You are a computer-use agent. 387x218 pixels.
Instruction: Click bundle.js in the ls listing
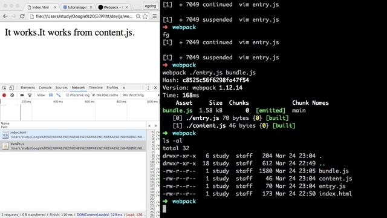(x=334, y=171)
